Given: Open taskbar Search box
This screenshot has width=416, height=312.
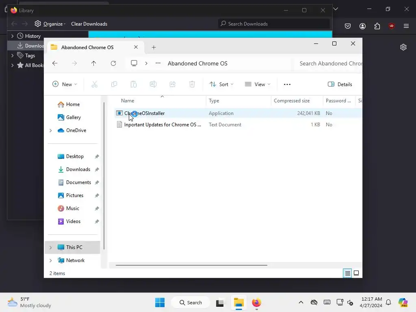Looking at the screenshot, I should coord(191,302).
